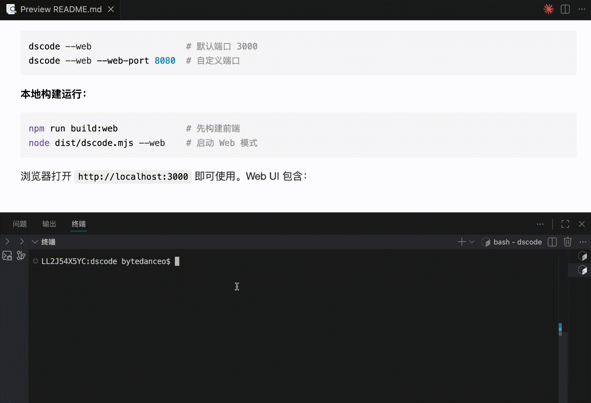Switch to the 输出 panel tab

click(49, 224)
